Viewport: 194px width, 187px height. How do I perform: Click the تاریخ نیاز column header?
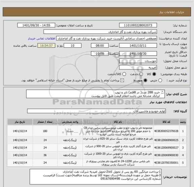point(20,122)
